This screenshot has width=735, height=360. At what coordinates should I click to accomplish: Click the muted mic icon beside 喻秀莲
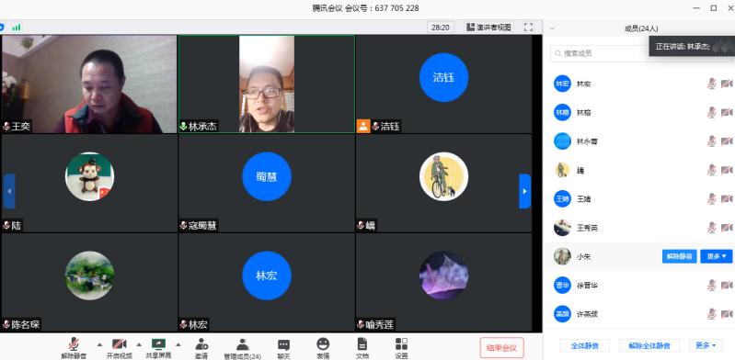click(361, 324)
